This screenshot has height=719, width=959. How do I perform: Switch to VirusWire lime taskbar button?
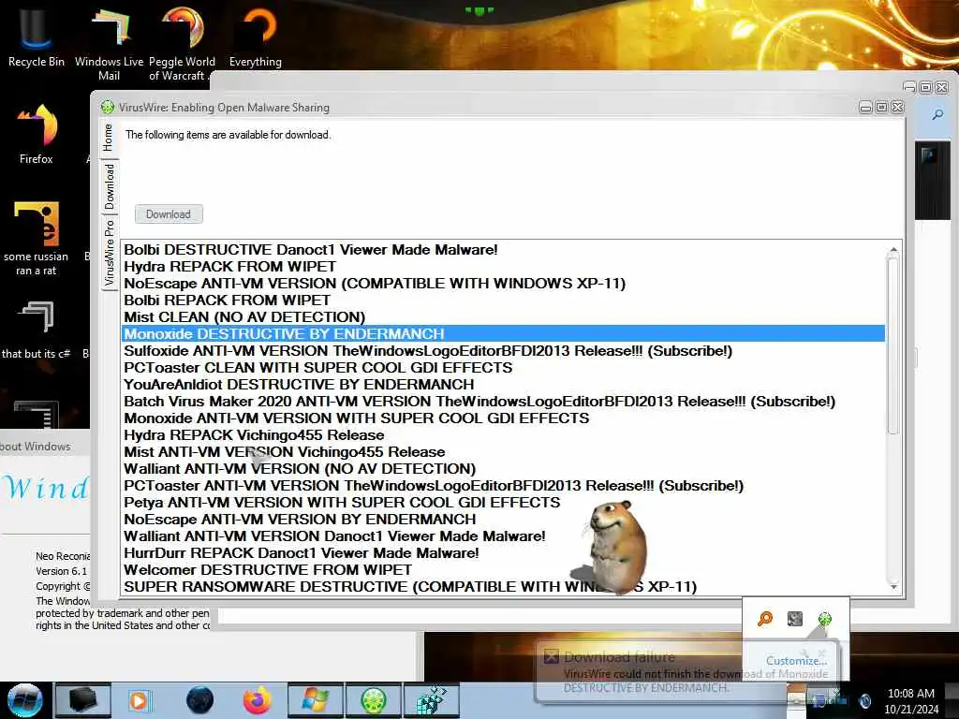(373, 700)
